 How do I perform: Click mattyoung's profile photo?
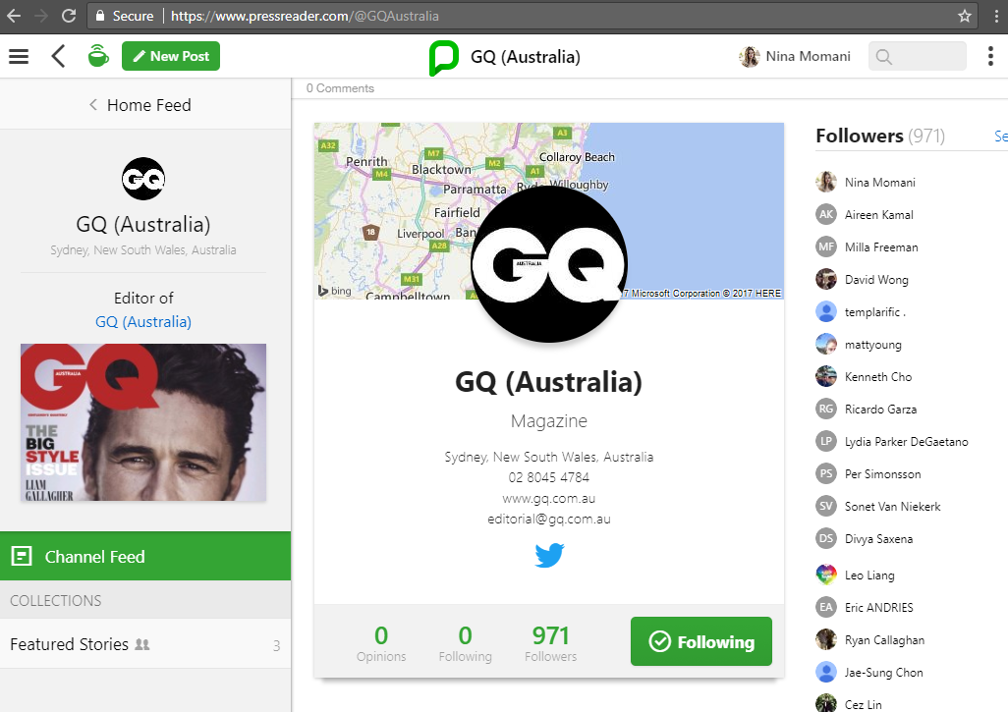[x=826, y=345]
